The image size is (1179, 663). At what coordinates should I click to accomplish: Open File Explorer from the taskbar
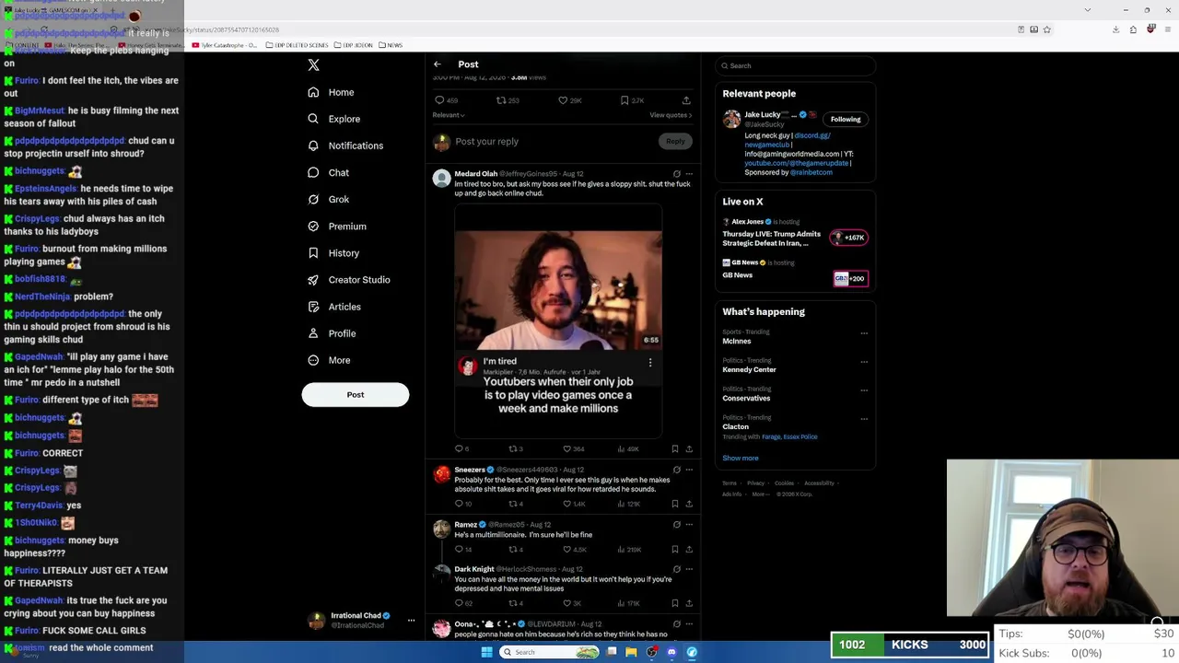click(x=631, y=652)
